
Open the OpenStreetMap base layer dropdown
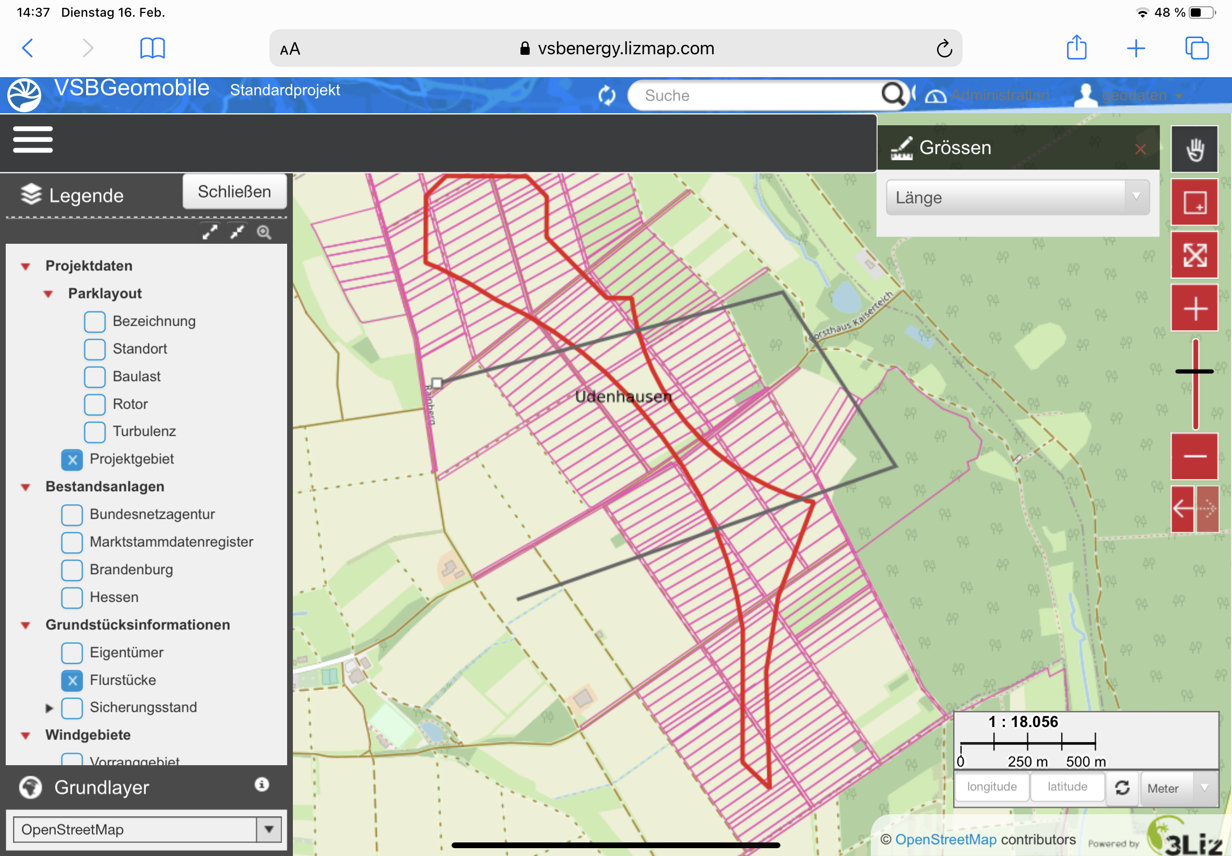147,829
